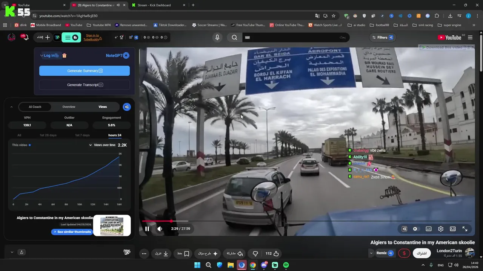Click See similar thumbnails

point(72,232)
